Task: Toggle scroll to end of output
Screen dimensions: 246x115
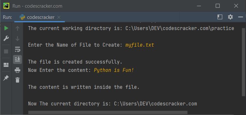Action: 18,59
